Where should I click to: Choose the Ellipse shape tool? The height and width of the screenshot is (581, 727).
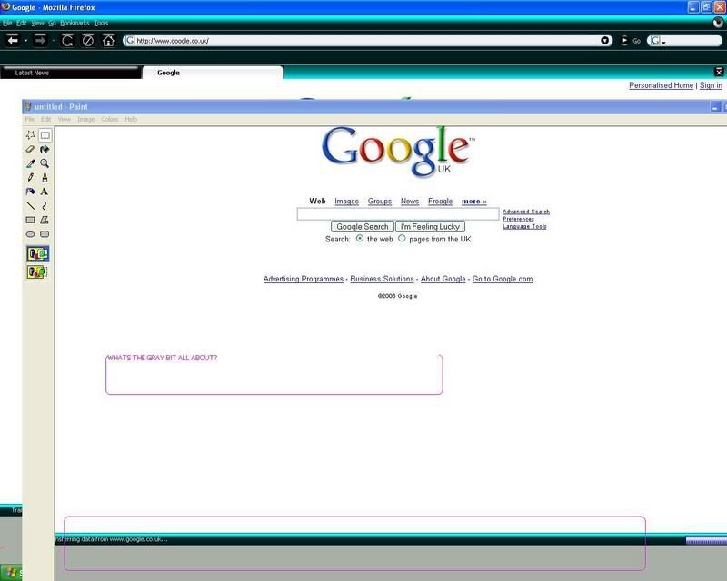click(x=31, y=234)
